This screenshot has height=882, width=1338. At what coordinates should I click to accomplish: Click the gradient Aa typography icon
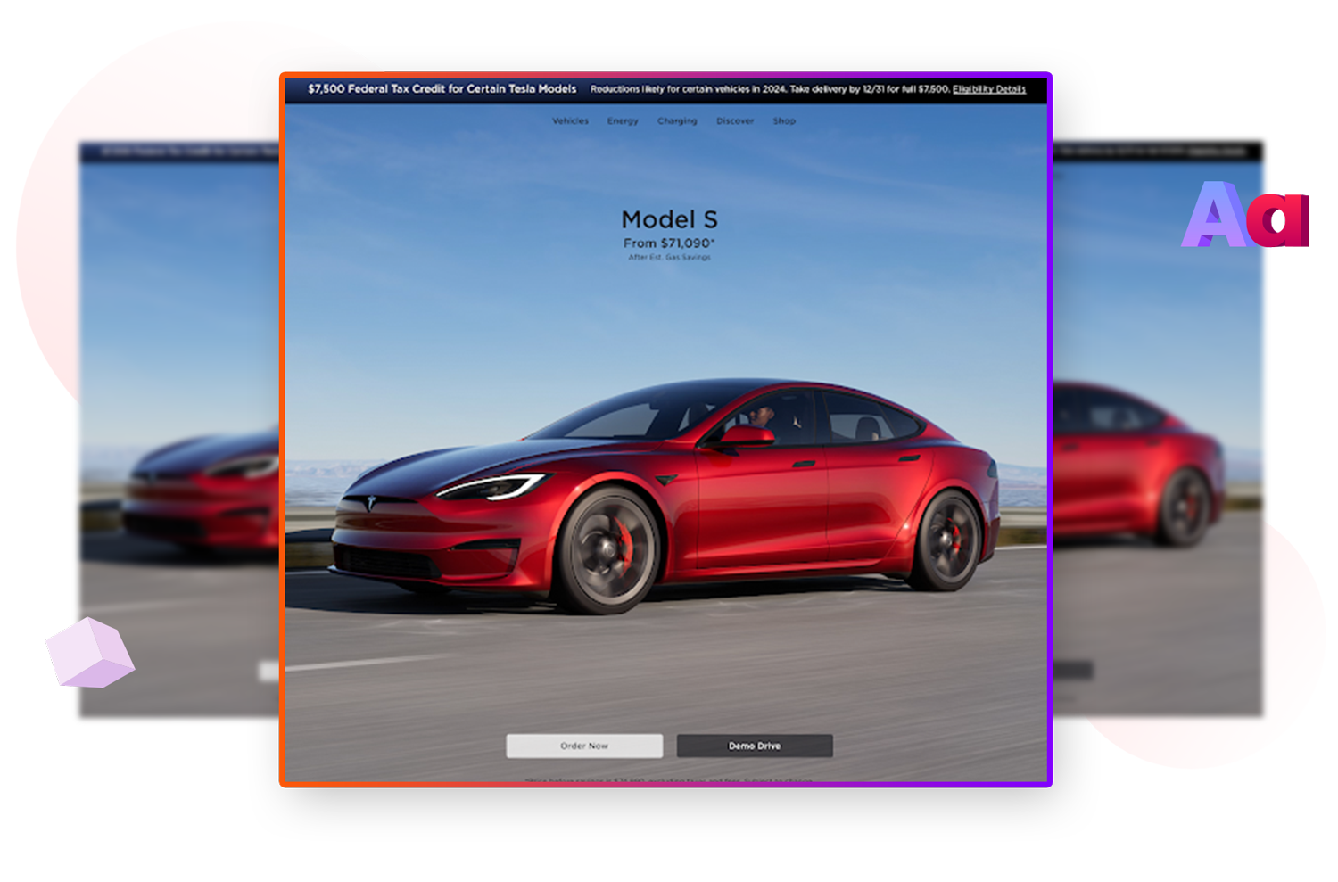pyautogui.click(x=1244, y=216)
